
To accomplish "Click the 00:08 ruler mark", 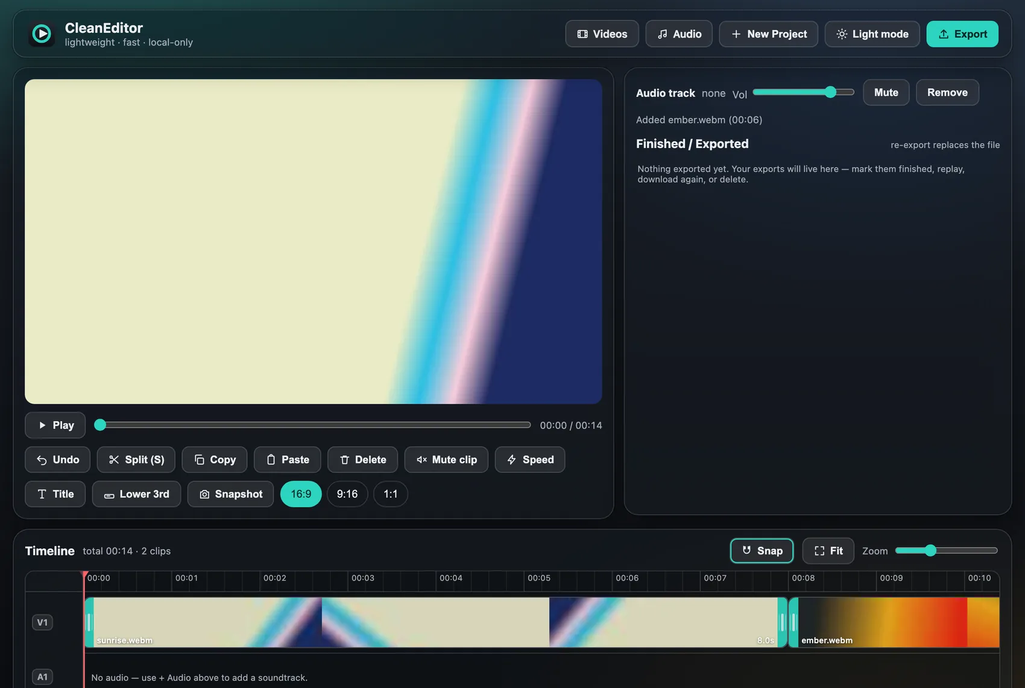I will 803,578.
